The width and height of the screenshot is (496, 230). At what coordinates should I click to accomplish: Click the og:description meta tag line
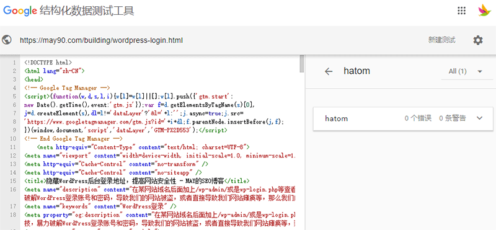coord(160,215)
